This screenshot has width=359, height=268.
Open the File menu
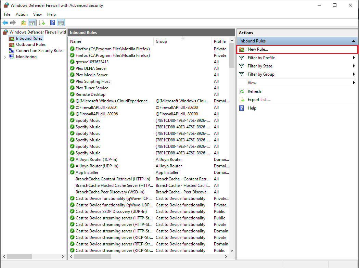pyautogui.click(x=7, y=14)
